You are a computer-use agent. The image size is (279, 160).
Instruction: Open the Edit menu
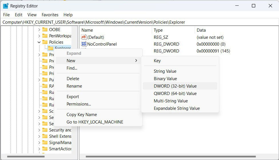(19, 15)
